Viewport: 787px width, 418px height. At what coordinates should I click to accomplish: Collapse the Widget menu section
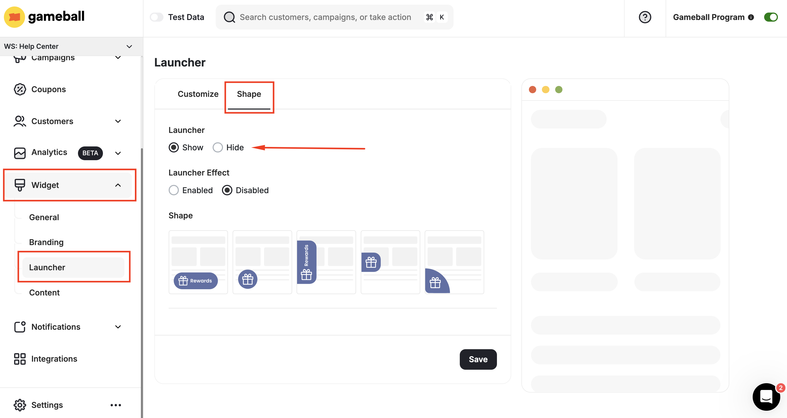tap(118, 185)
